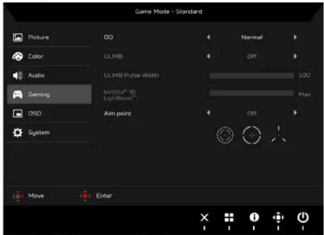Click the Audio speaker icon

pos(18,76)
